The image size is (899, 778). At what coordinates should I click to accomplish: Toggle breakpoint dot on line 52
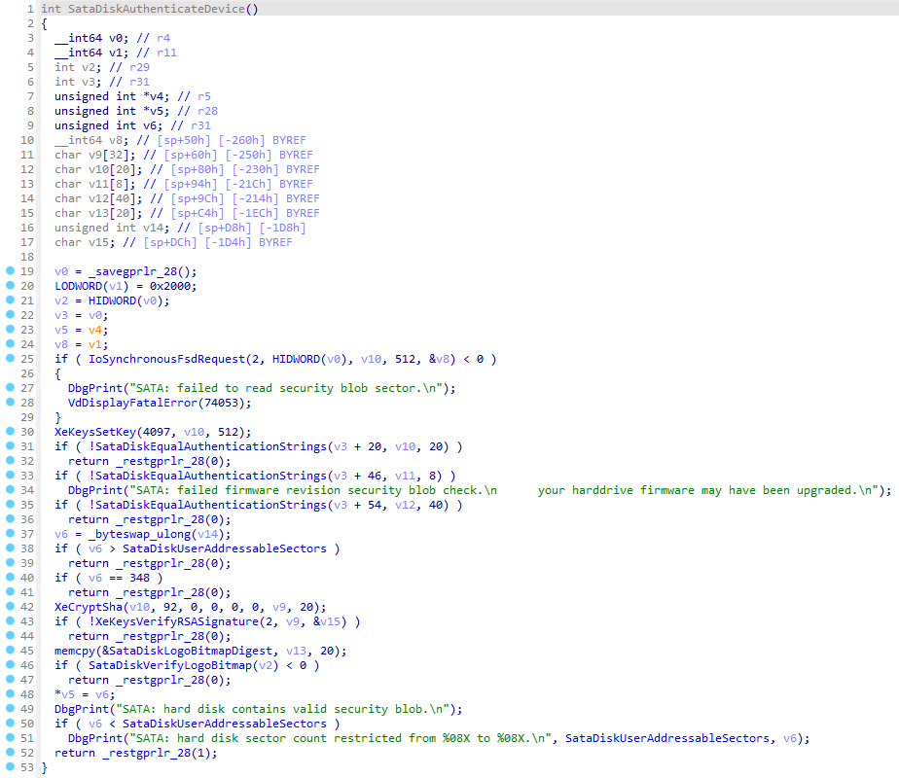(10, 752)
